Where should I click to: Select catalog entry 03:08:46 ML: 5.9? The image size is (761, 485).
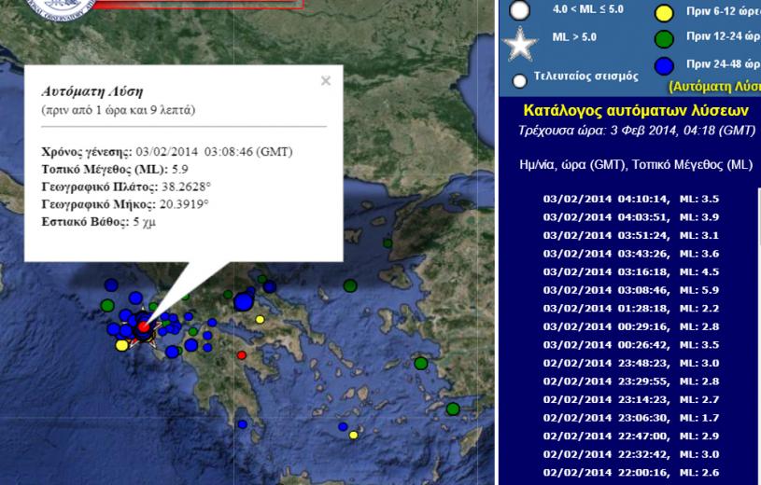pyautogui.click(x=631, y=290)
